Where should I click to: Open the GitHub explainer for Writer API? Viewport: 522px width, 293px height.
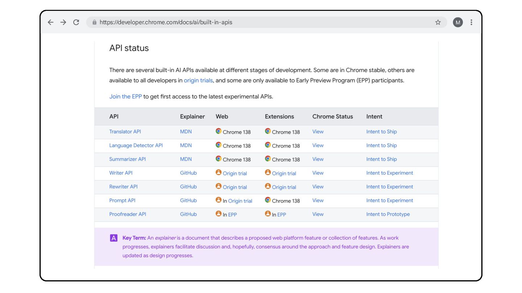click(188, 173)
